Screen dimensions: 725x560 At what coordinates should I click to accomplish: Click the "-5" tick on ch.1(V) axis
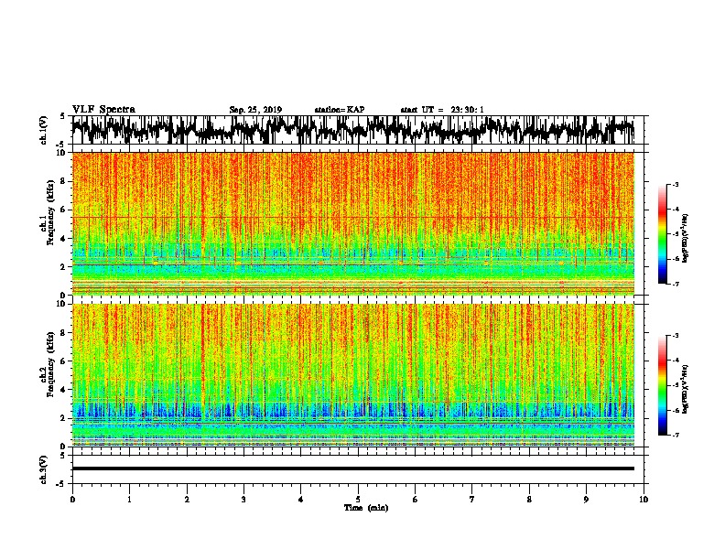click(62, 145)
